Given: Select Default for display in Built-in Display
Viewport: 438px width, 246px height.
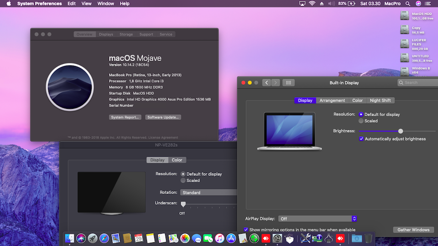Looking at the screenshot, I should click(361, 114).
